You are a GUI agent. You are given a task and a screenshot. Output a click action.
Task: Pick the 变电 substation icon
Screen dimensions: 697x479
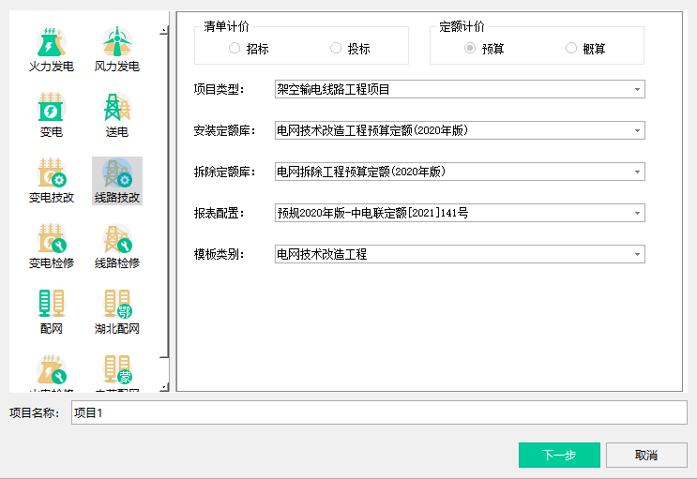click(51, 114)
